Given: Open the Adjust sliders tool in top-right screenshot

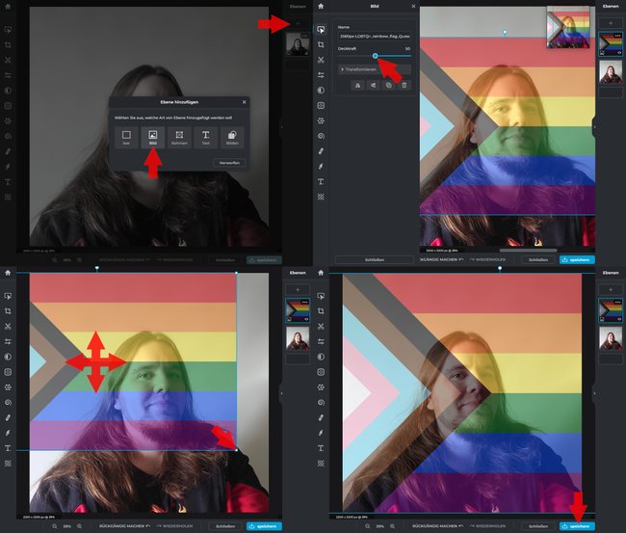Looking at the screenshot, I should coord(321,75).
